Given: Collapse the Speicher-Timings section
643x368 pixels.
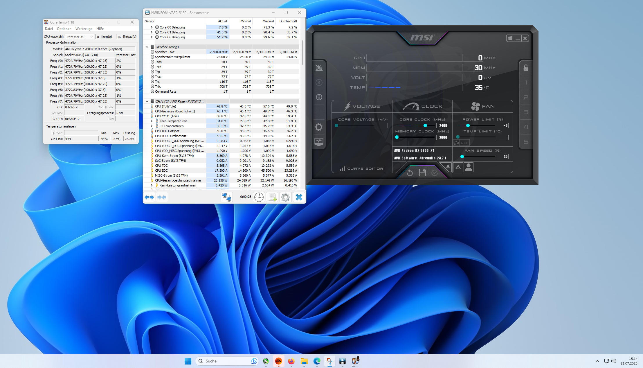Looking at the screenshot, I should (147, 47).
